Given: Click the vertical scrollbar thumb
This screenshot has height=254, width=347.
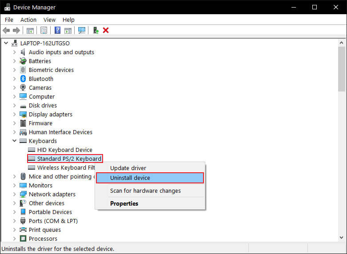Looking at the screenshot, I should pyautogui.click(x=342, y=69).
